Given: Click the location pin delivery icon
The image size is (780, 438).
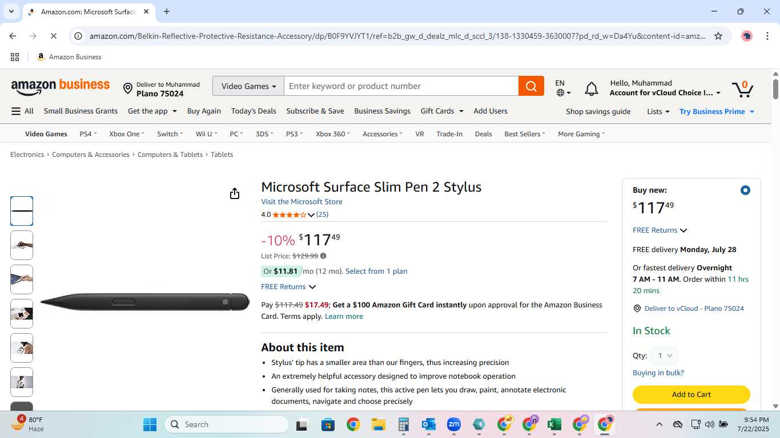Looking at the screenshot, I should tap(128, 88).
